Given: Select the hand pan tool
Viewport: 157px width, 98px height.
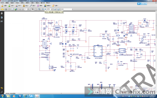Looking at the screenshot, I should [36, 9].
